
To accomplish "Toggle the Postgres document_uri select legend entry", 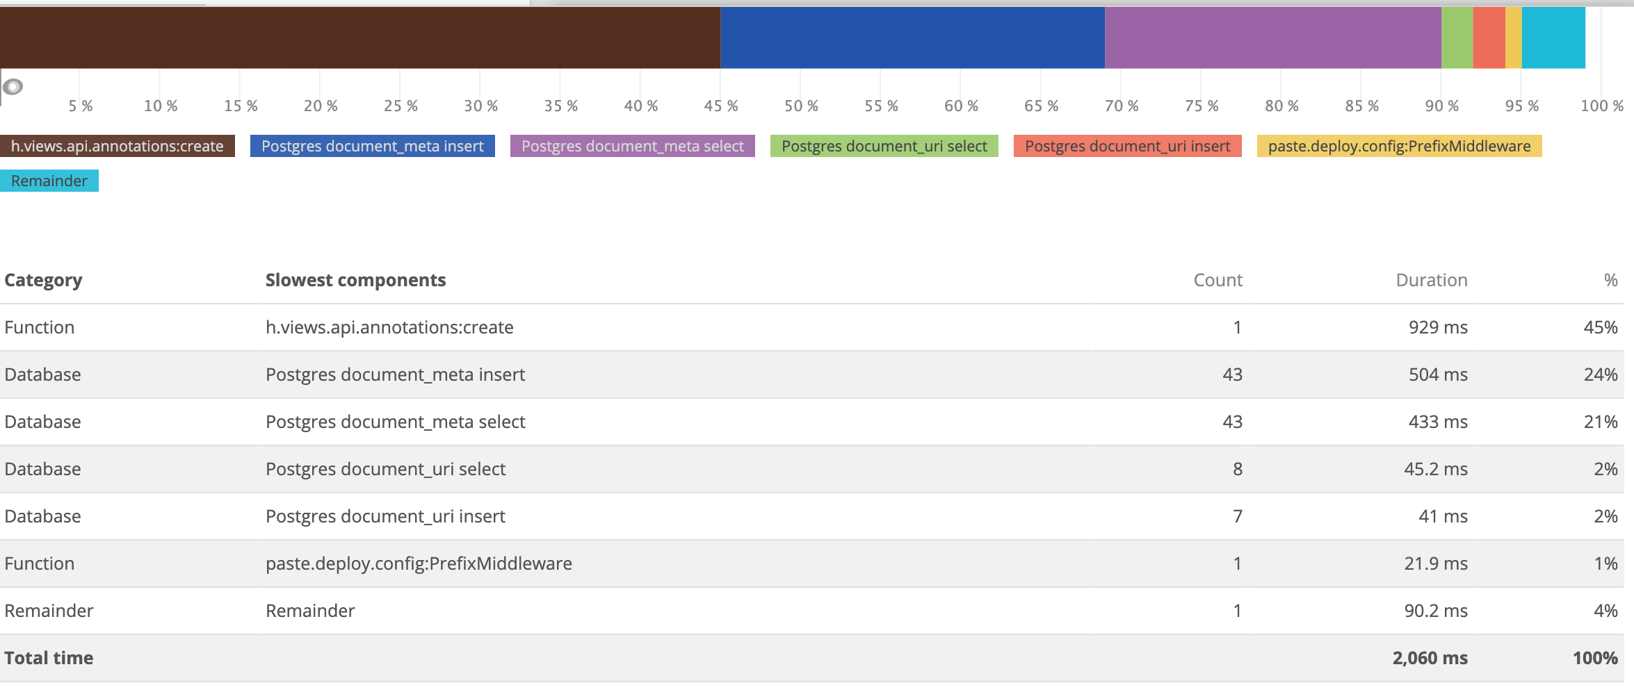I will [884, 146].
